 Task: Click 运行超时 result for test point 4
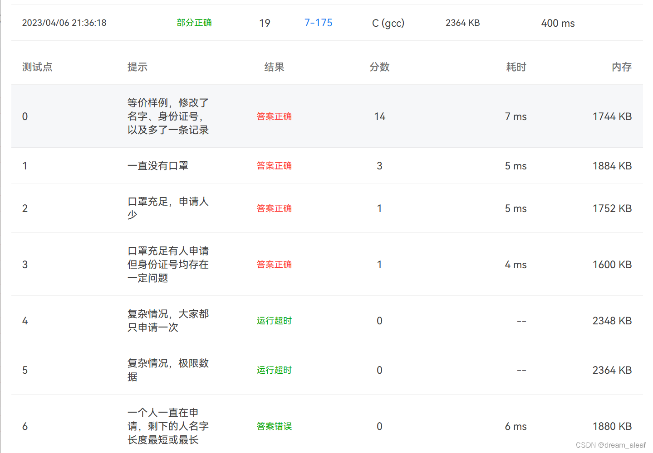pos(274,321)
